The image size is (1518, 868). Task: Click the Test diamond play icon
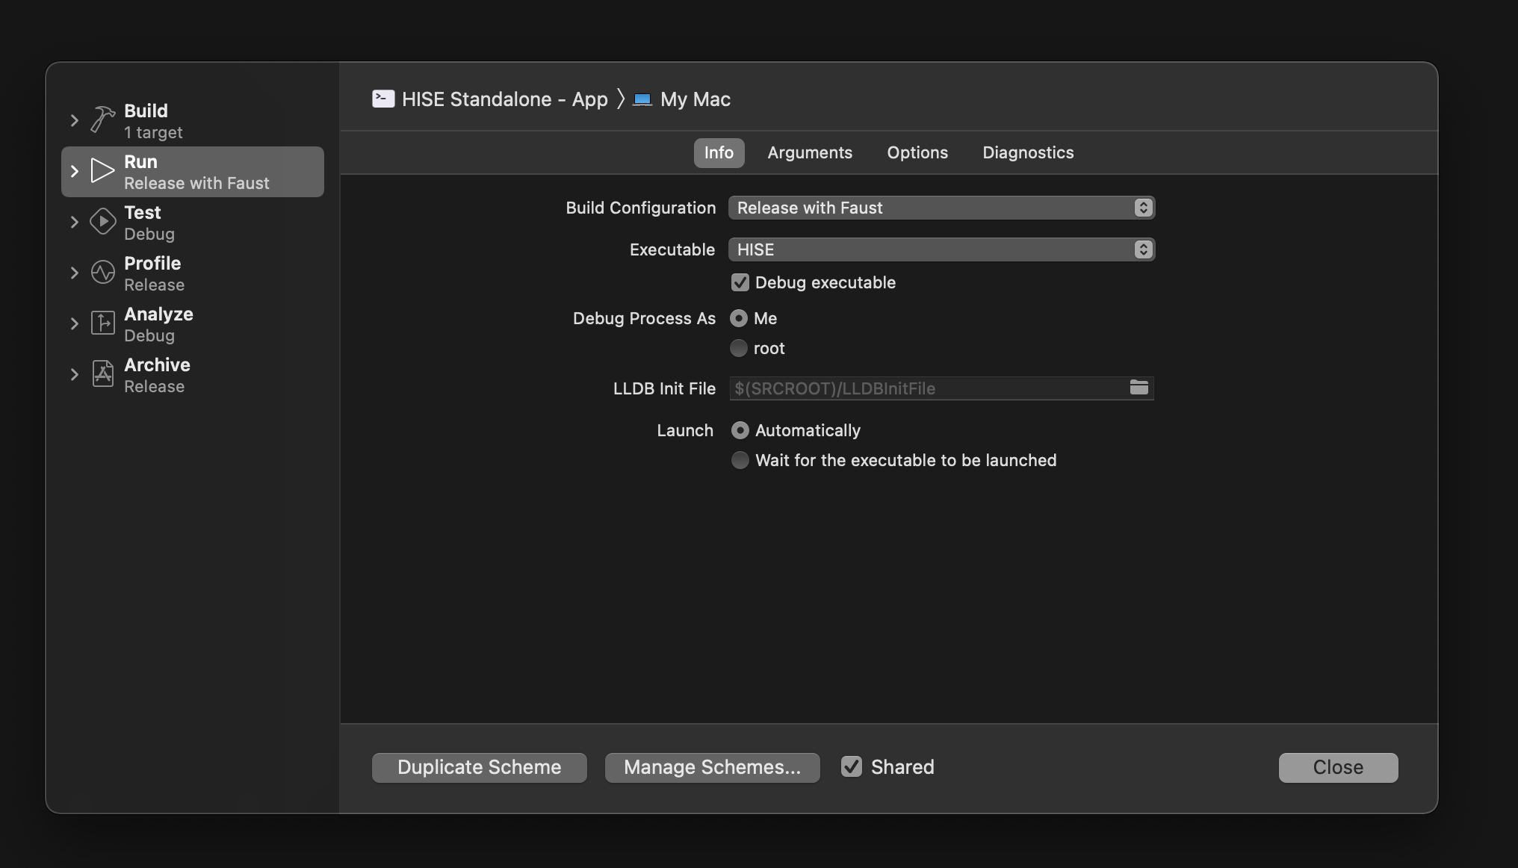102,221
